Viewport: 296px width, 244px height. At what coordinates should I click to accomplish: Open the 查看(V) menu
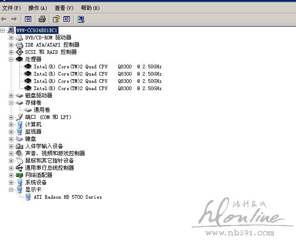point(63,8)
